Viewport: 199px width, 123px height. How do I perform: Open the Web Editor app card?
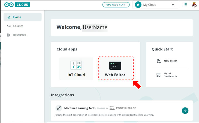pyautogui.click(x=116, y=68)
